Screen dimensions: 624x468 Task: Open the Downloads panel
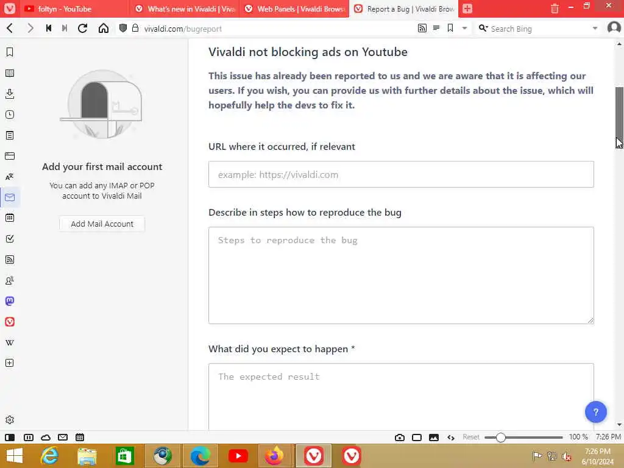pos(10,94)
